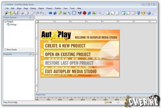The image size is (161, 108).
Task: Expand dropdown arrow beside the Help icon
Action: pos(152,14)
